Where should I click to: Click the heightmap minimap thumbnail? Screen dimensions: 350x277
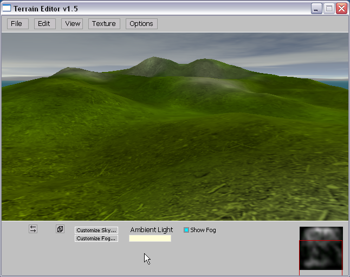(321, 248)
